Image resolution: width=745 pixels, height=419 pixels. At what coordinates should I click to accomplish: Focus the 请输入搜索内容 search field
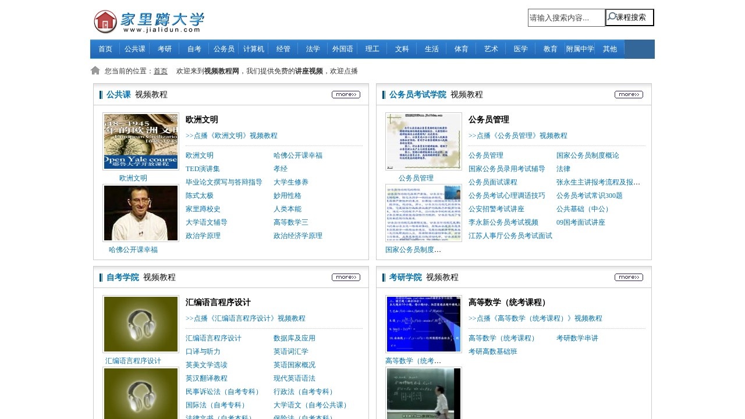pos(566,17)
